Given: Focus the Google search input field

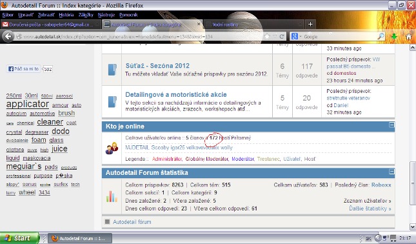Looking at the screenshot, I should [x=340, y=36].
